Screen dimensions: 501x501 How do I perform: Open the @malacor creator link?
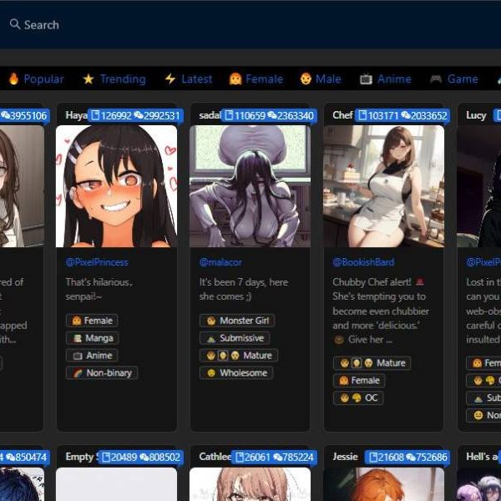tap(221, 262)
